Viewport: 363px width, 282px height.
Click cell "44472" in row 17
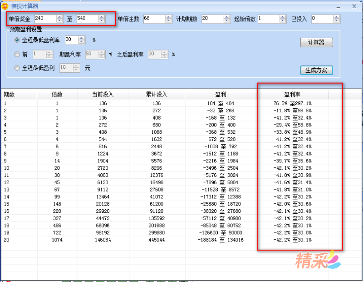tap(103, 218)
